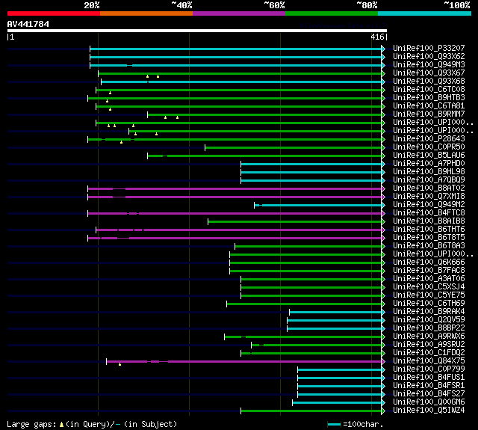This screenshot has width=478, height=430.
Task: Click the green ~80% identity legend segment
Action: (332, 13)
